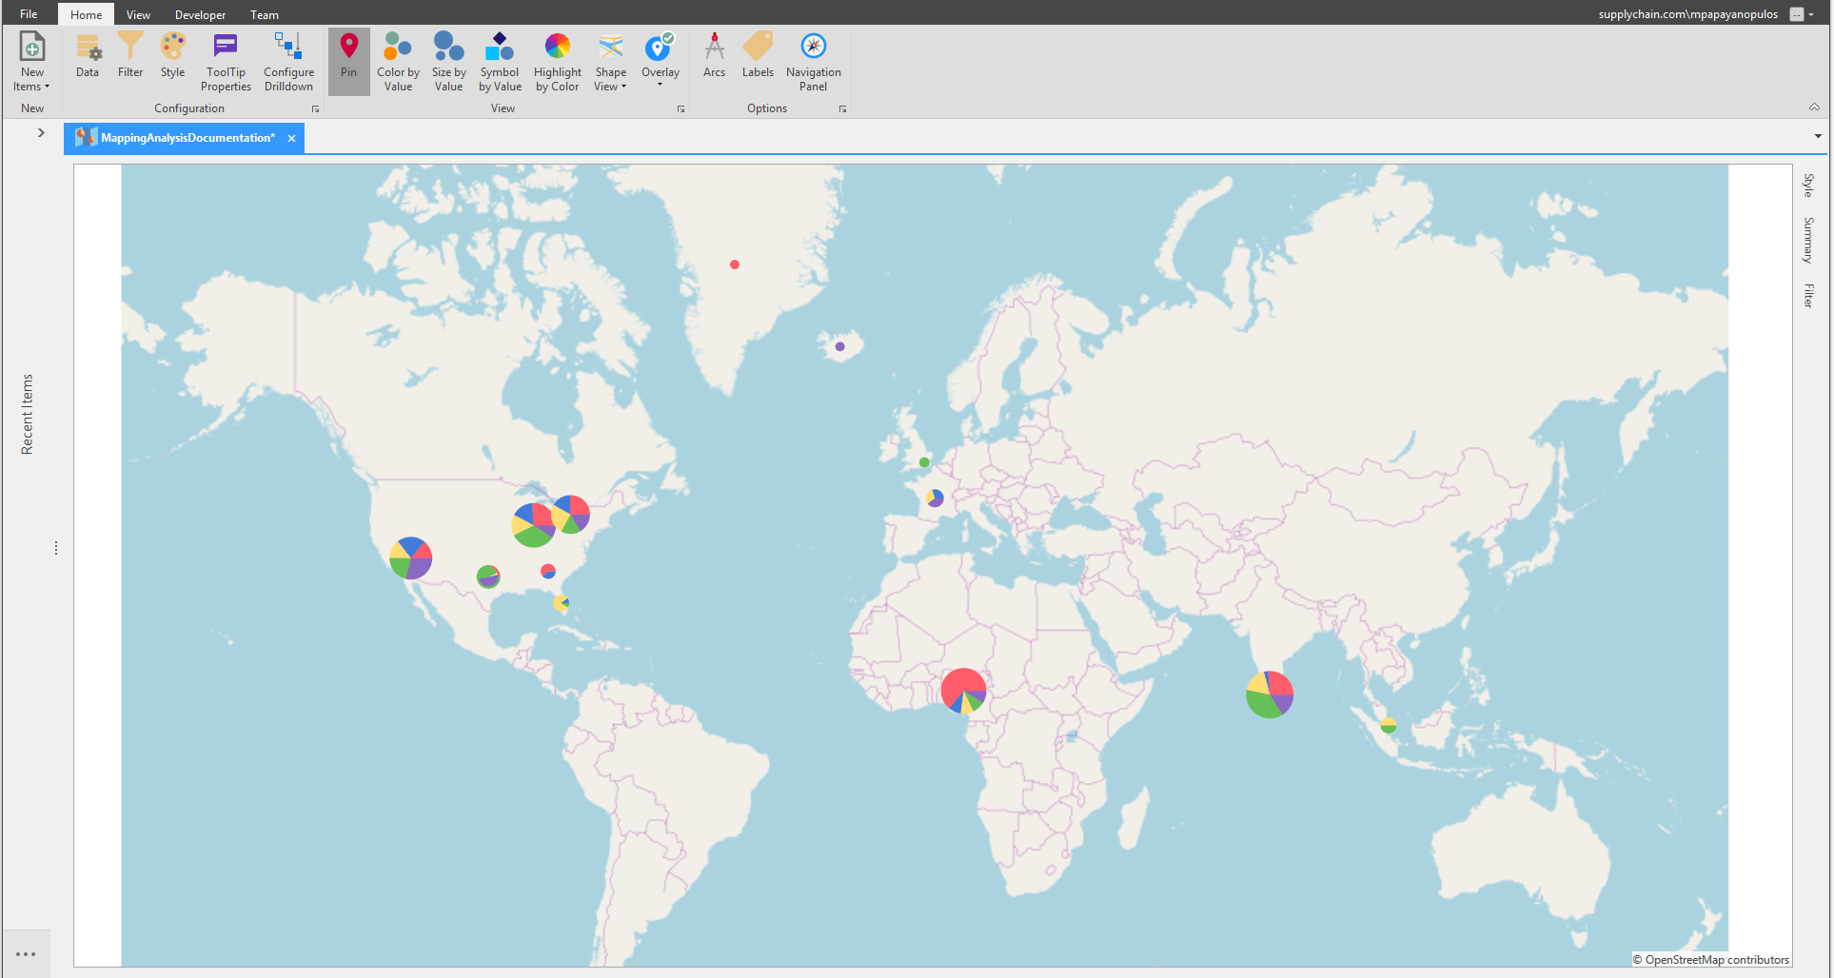This screenshot has width=1834, height=978.
Task: Click the Georgia red-blue pin marker
Action: click(x=548, y=571)
